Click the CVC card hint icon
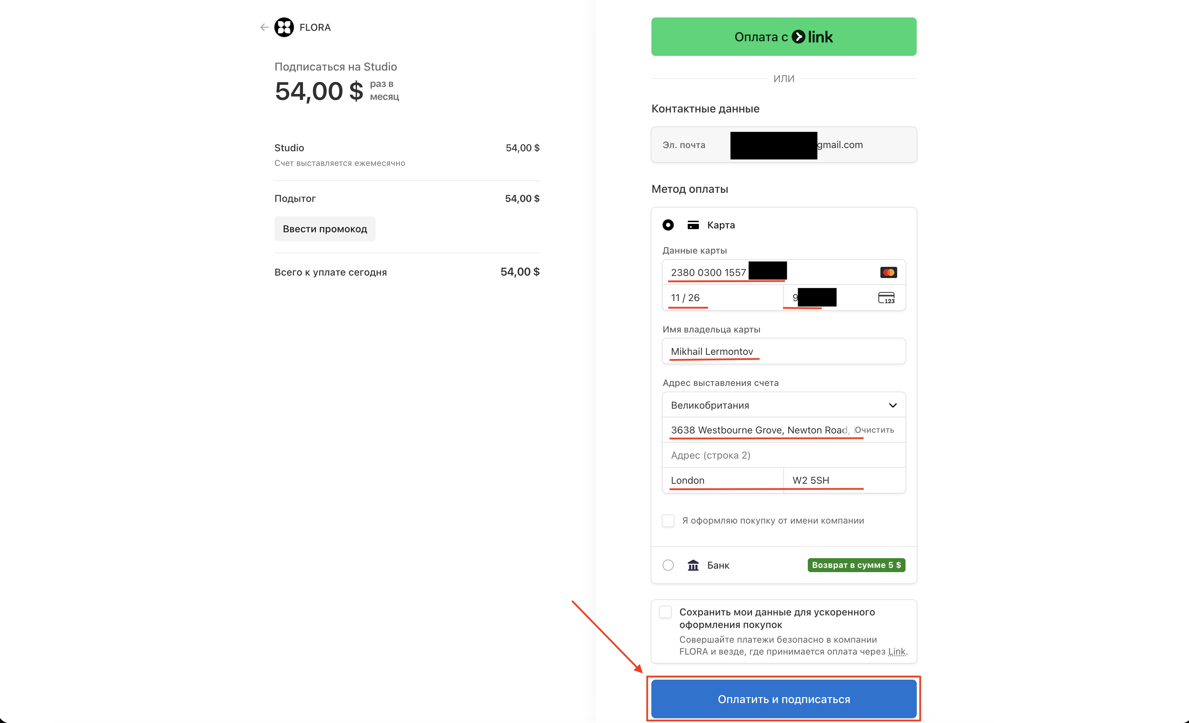Image resolution: width=1189 pixels, height=723 pixels. tap(886, 298)
